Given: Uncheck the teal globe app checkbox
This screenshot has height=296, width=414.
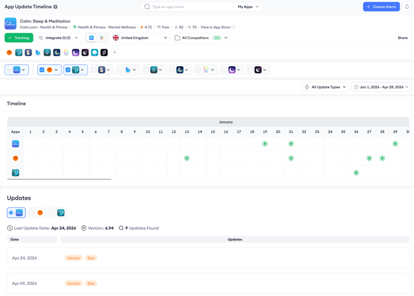Looking at the screenshot, I should click(x=68, y=70).
